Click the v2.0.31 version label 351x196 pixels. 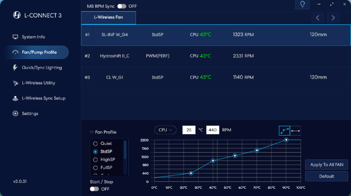[19, 181]
